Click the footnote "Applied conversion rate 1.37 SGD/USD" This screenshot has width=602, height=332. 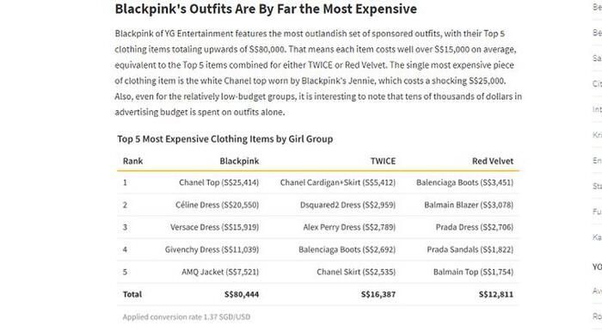click(187, 317)
